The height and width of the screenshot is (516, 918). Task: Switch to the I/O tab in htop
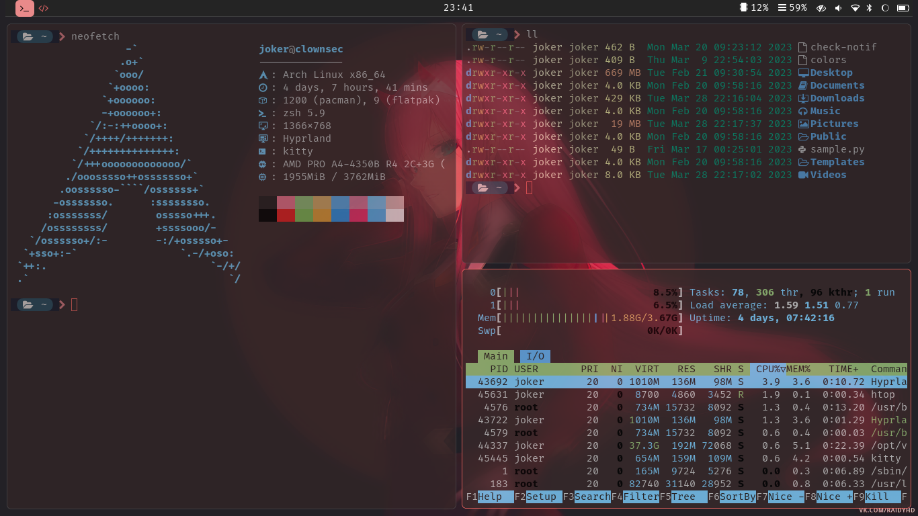[x=535, y=356]
